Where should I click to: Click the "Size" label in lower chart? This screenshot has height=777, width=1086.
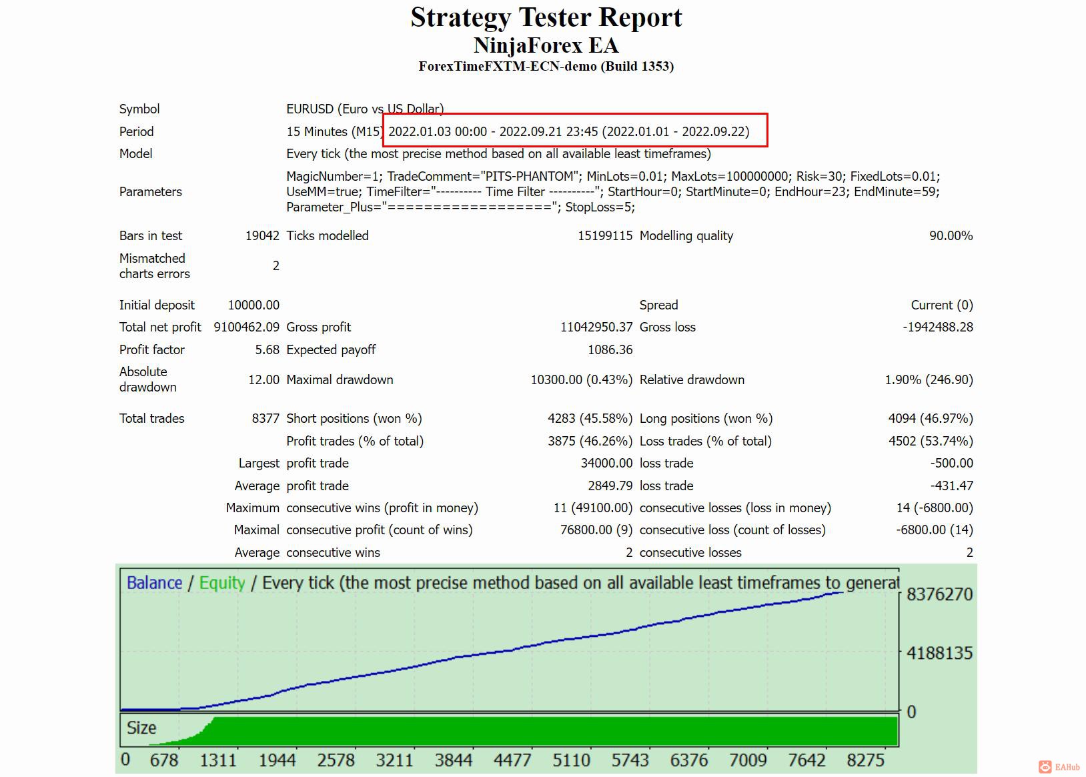pyautogui.click(x=141, y=728)
